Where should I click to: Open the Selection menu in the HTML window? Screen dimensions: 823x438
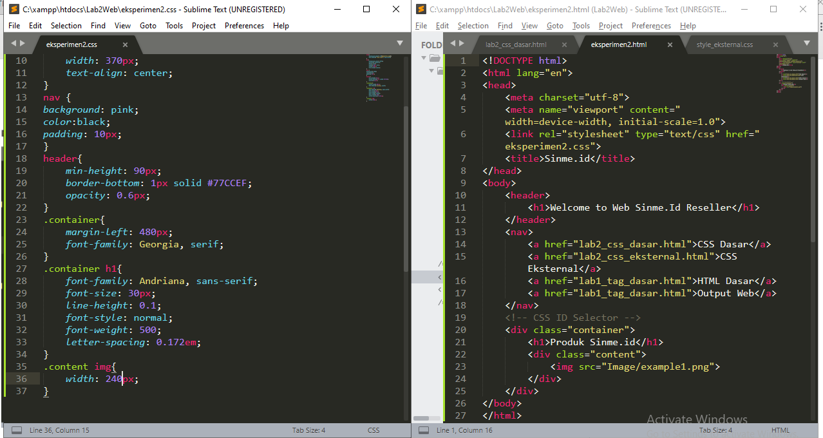pos(473,26)
